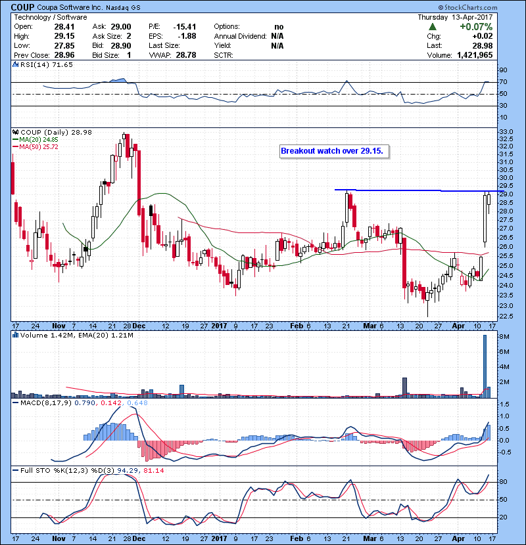This screenshot has width=526, height=545.
Task: Click the stochastic %K value 94.29
Action: coord(128,470)
